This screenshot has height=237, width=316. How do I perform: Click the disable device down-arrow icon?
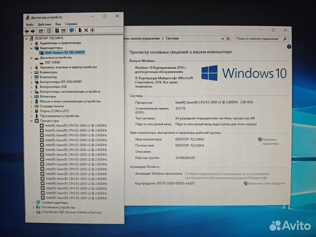92,30
